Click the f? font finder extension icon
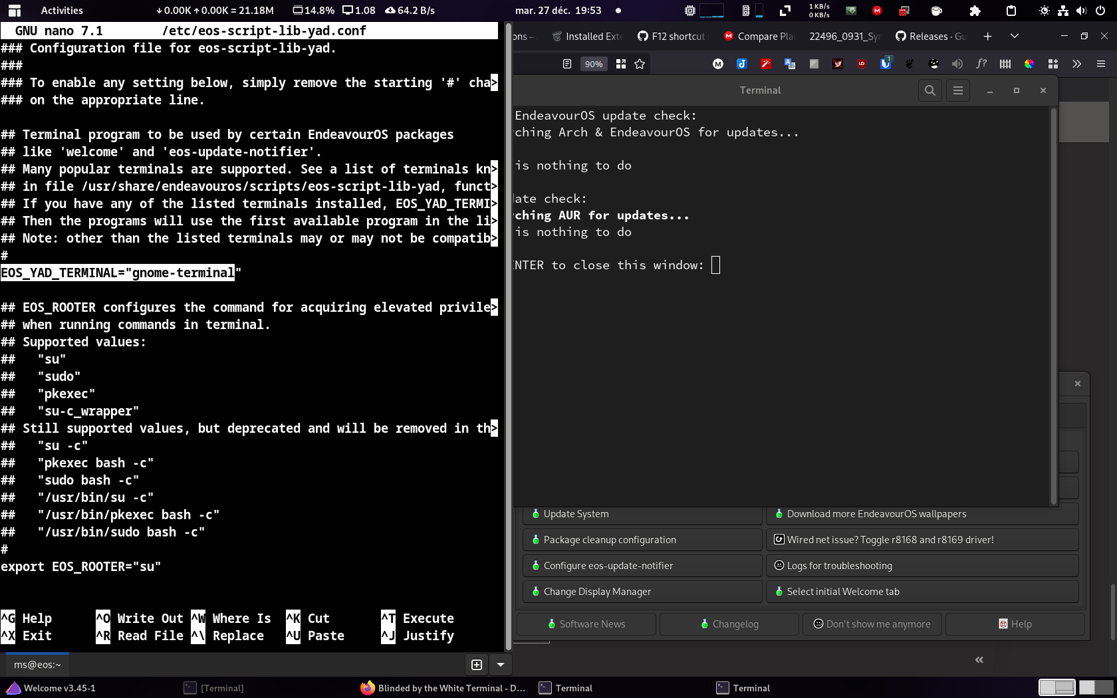The image size is (1117, 698). (x=981, y=64)
